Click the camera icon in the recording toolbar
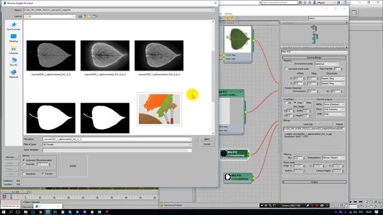Screen dimensions: 383x215 pos(322,205)
